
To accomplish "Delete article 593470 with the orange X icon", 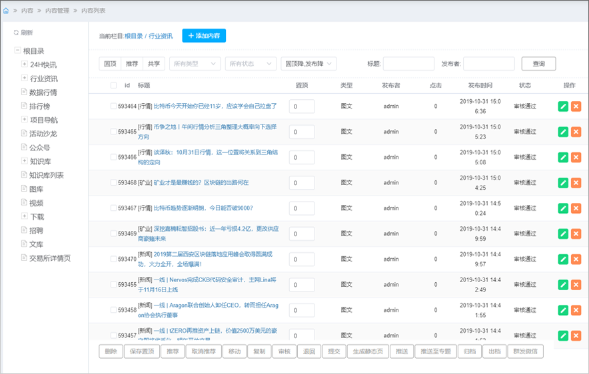I will (x=576, y=259).
